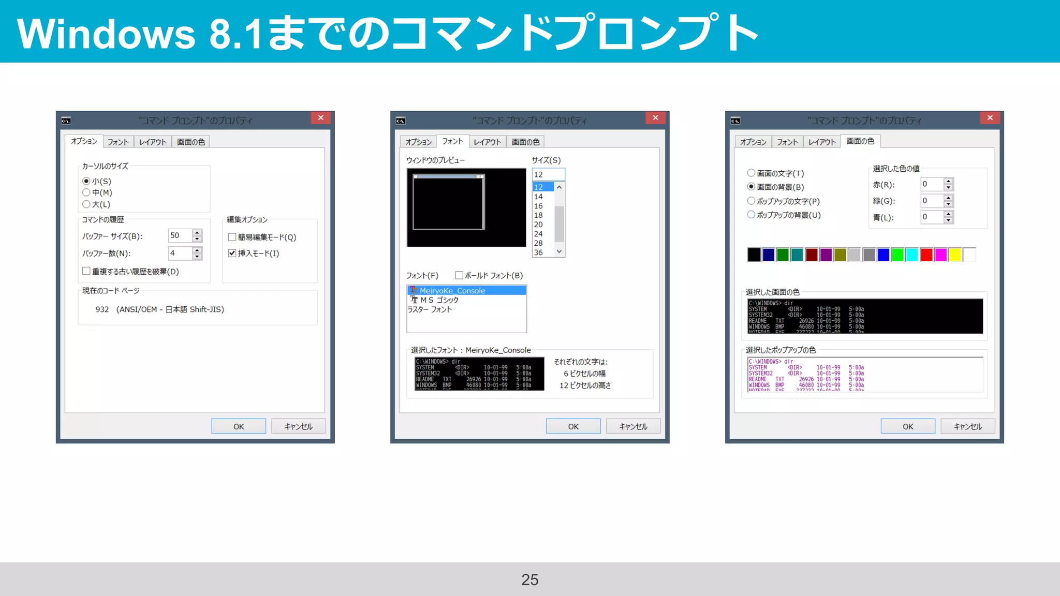This screenshot has width=1060, height=596.
Task: Click キャンセル in the Colors-tab dialog
Action: pos(968,426)
